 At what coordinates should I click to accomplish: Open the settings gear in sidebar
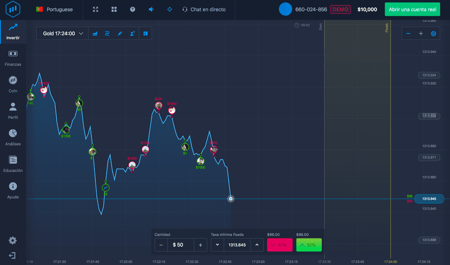pos(13,240)
